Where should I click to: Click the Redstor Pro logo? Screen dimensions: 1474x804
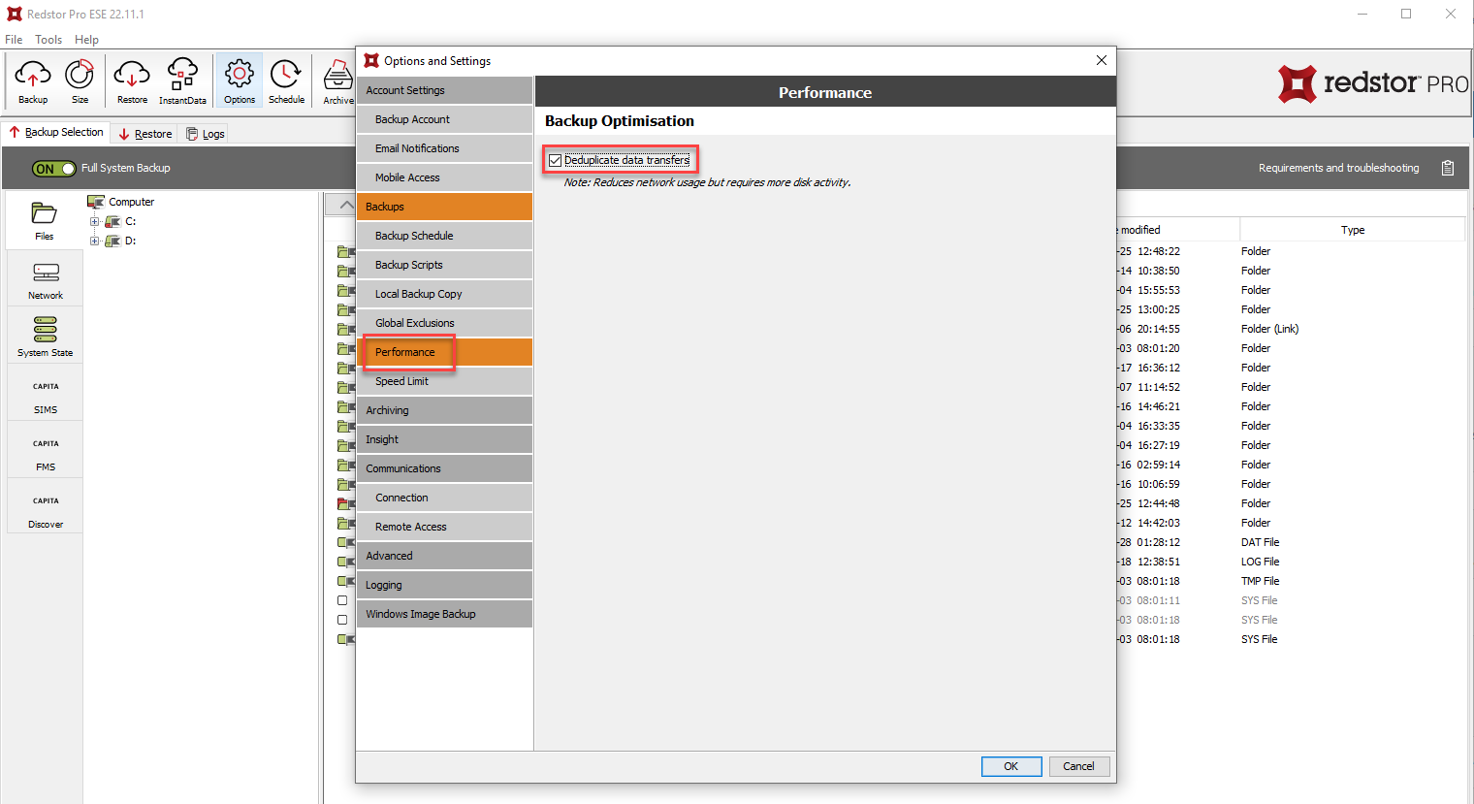click(1373, 84)
